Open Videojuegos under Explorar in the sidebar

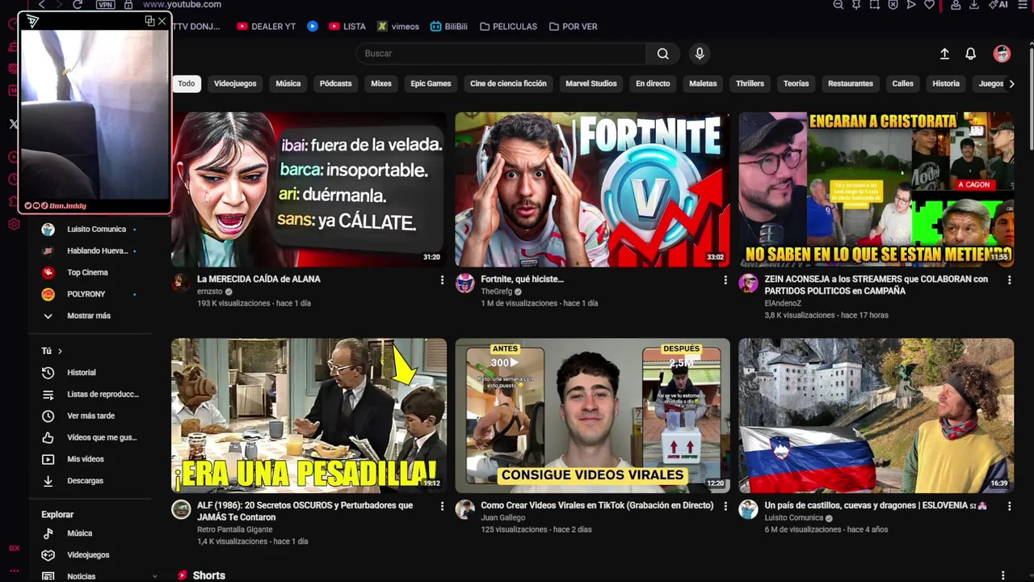90,555
